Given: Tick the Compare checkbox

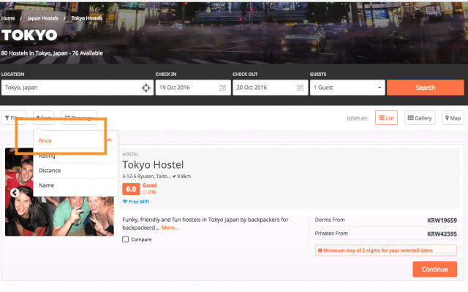Looking at the screenshot, I should [x=126, y=239].
